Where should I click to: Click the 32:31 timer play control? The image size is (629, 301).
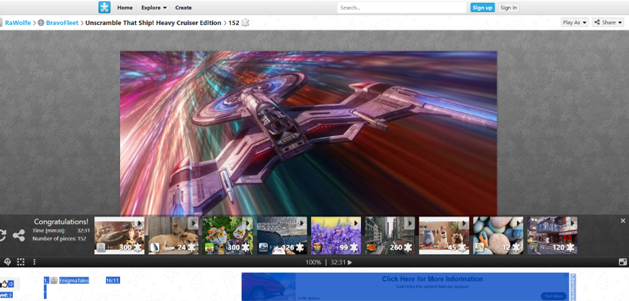point(341,262)
